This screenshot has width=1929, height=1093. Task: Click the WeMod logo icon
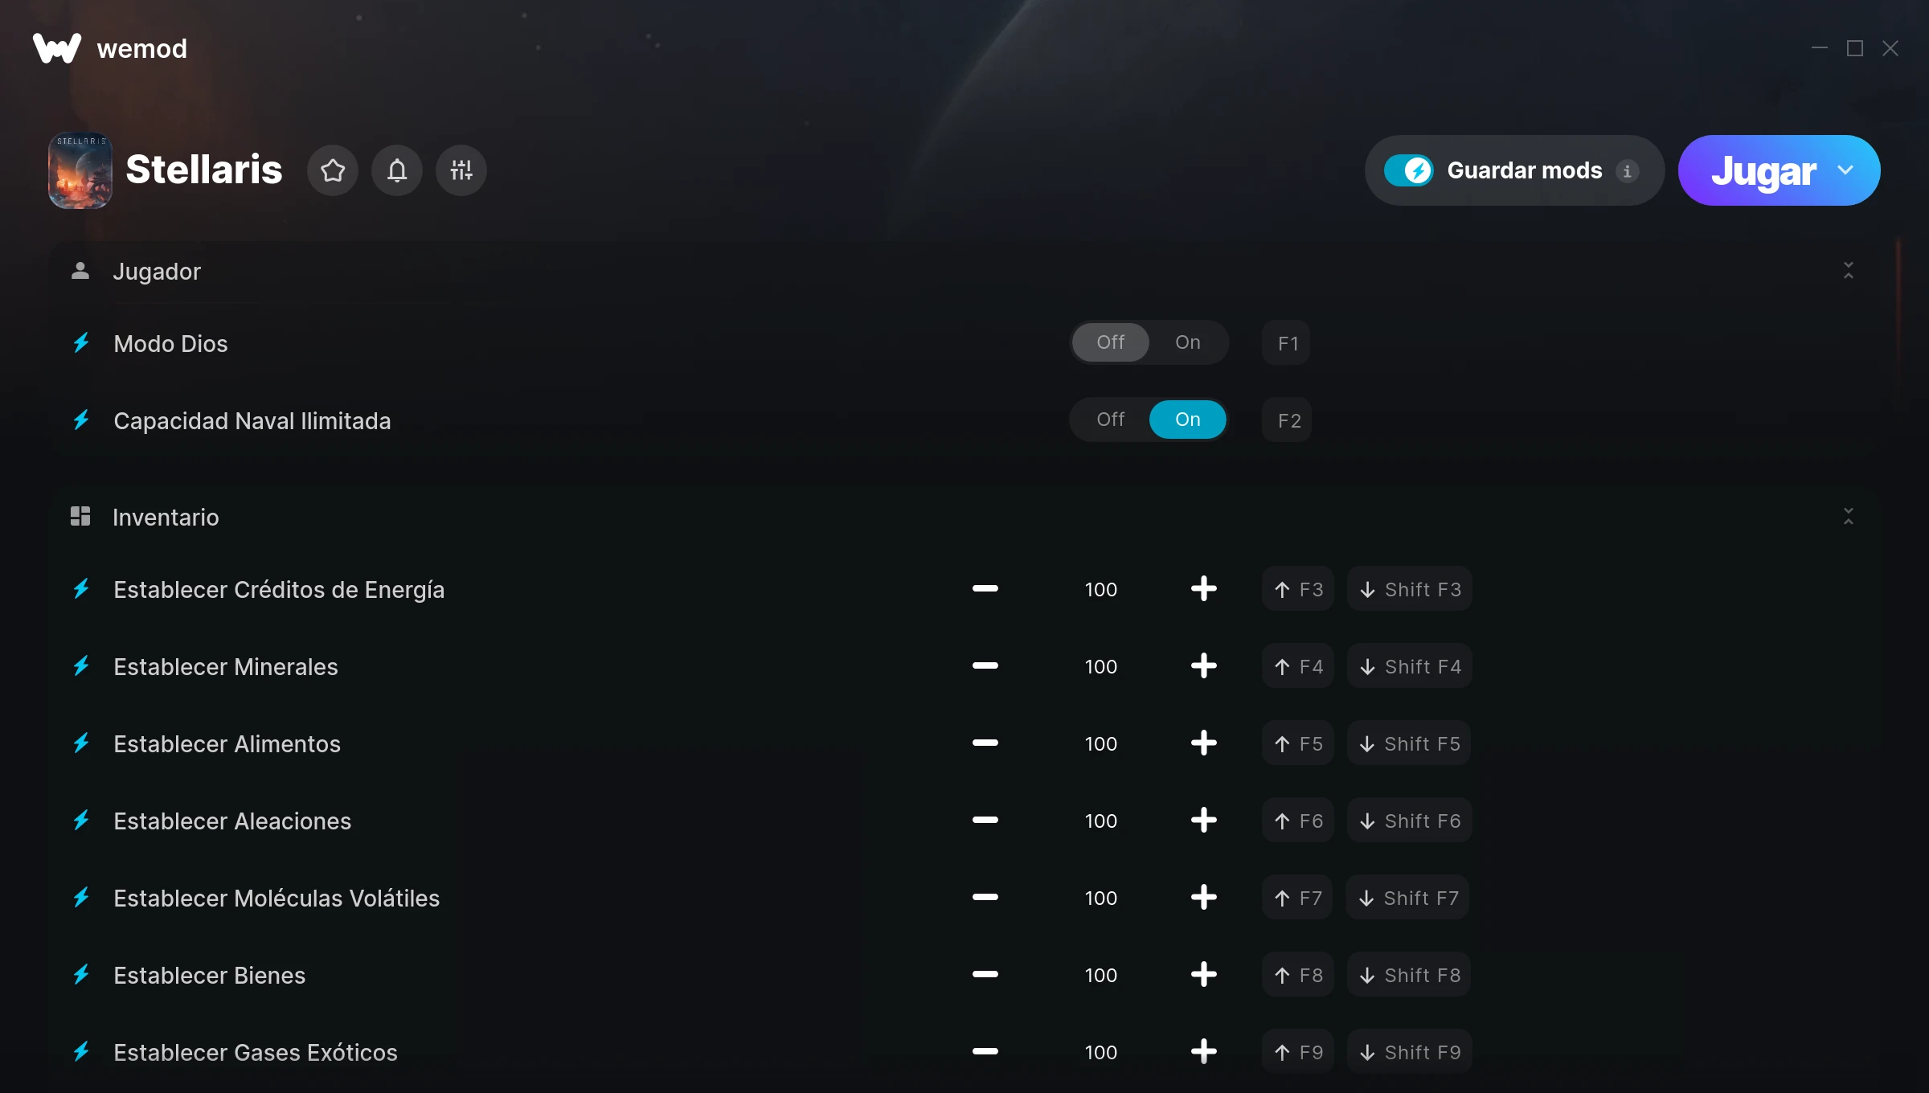click(x=57, y=48)
